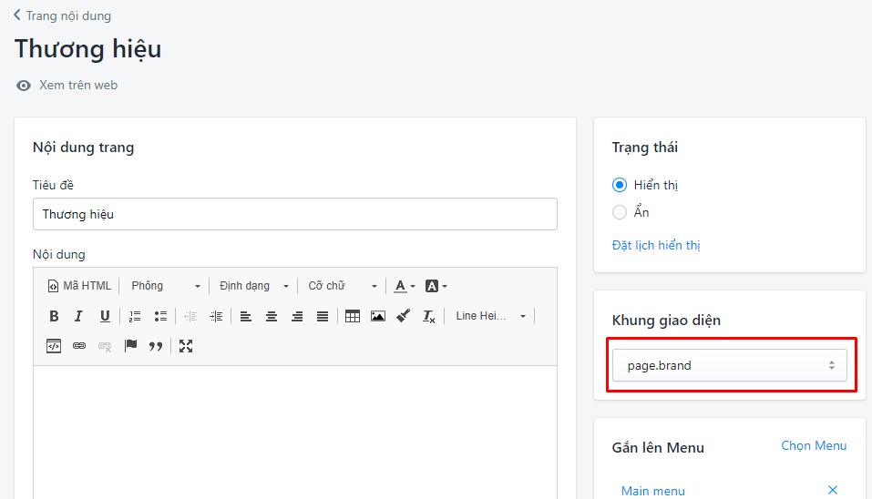
Task: Open the Cỡ chữ size dropdown
Action: [x=343, y=286]
